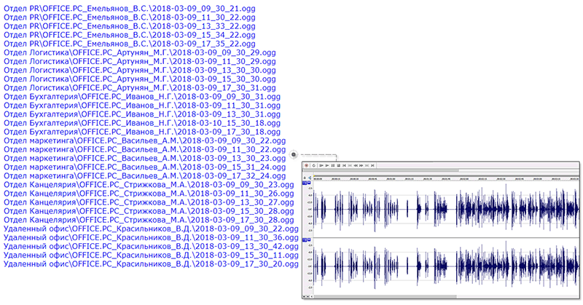
Task: Click the red Record button in audio player
Action: [308, 166]
